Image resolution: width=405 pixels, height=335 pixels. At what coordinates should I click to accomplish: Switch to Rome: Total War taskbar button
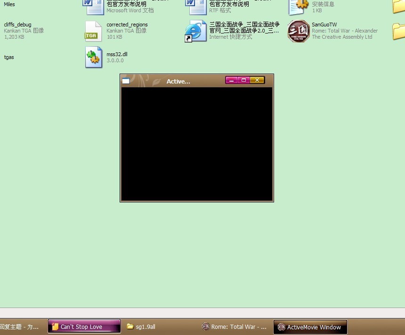[235, 327]
